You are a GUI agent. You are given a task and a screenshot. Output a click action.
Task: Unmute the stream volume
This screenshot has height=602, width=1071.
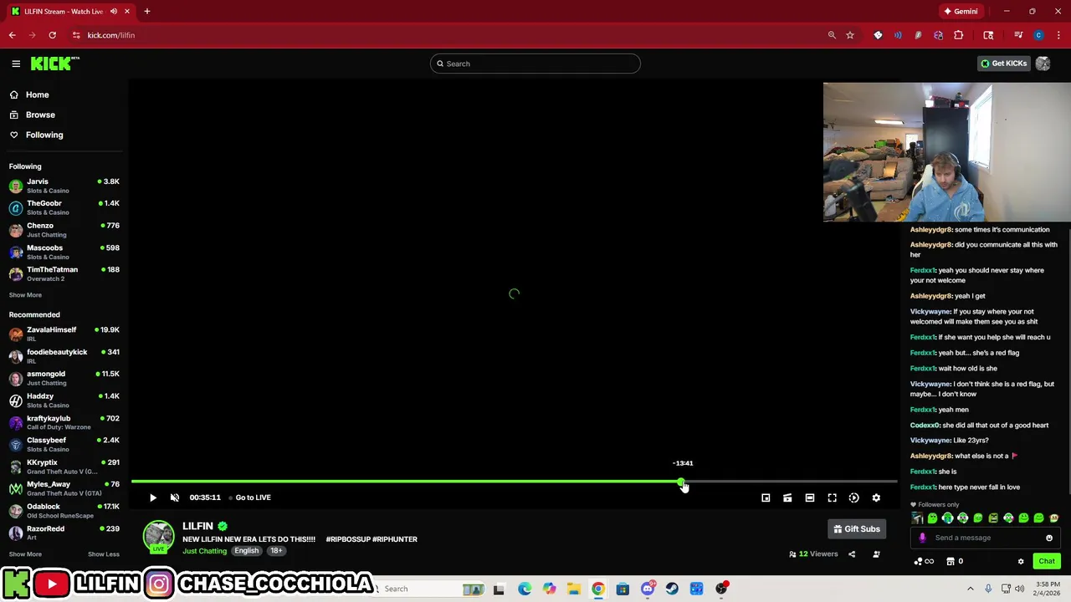click(175, 497)
